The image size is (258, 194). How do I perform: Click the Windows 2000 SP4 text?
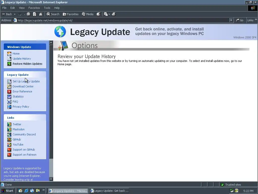tap(245, 37)
